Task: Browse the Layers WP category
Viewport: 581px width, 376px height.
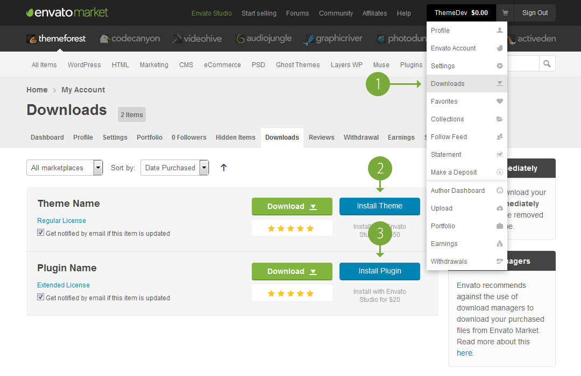Action: click(x=346, y=65)
